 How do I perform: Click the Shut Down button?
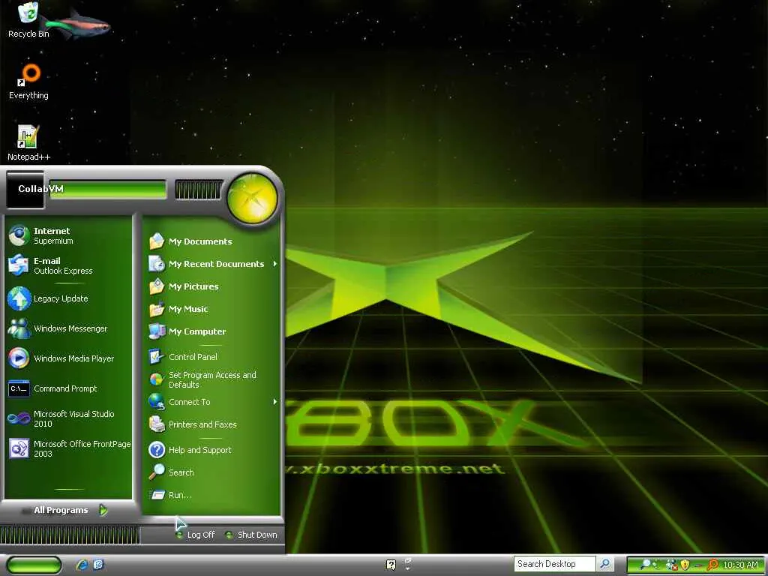tap(252, 535)
